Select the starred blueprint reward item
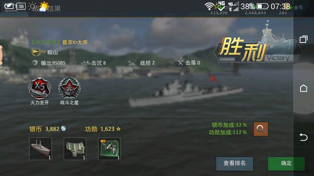 tap(109, 148)
